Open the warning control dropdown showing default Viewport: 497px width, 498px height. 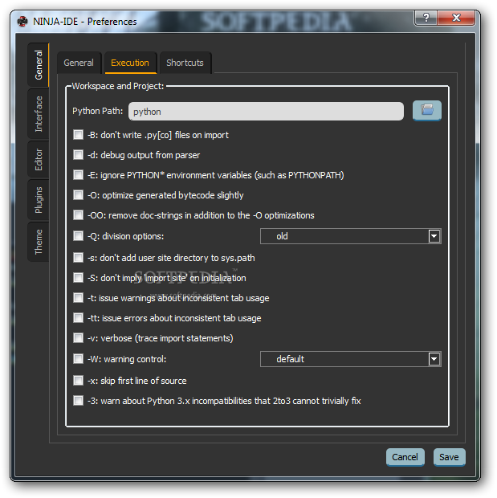coord(350,359)
